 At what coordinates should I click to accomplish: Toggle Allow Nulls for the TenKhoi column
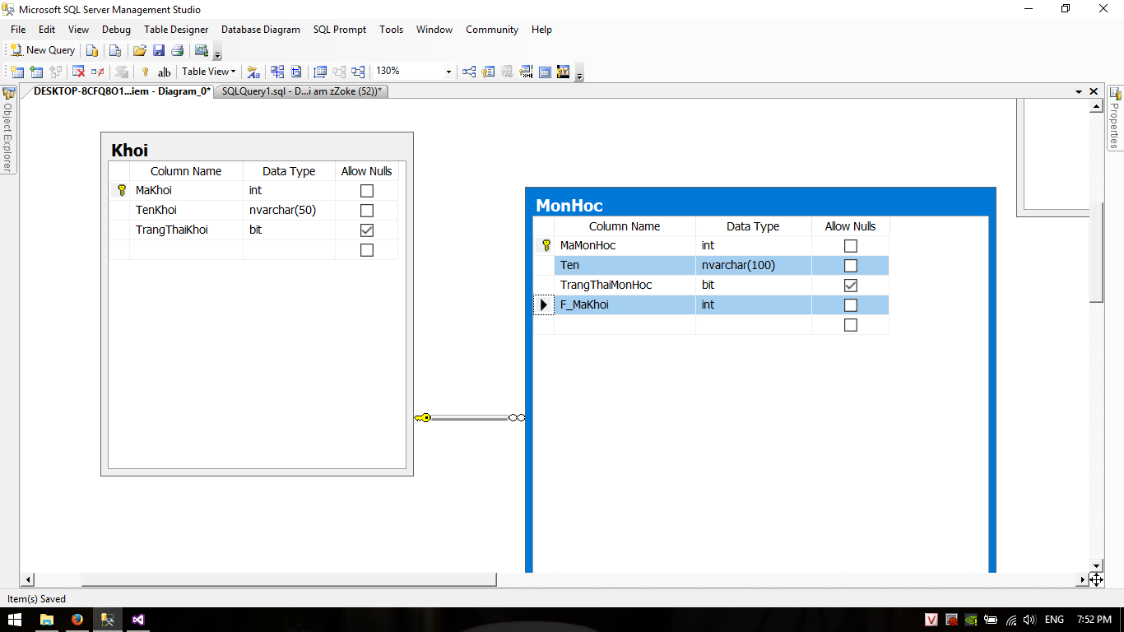click(367, 211)
